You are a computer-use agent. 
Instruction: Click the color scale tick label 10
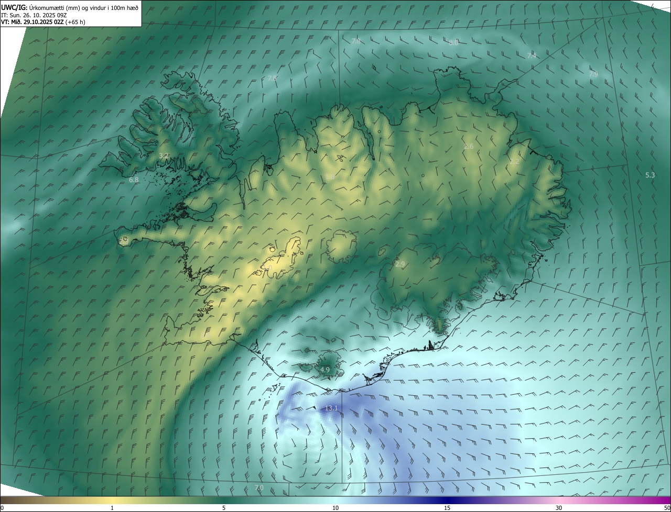tap(335, 508)
